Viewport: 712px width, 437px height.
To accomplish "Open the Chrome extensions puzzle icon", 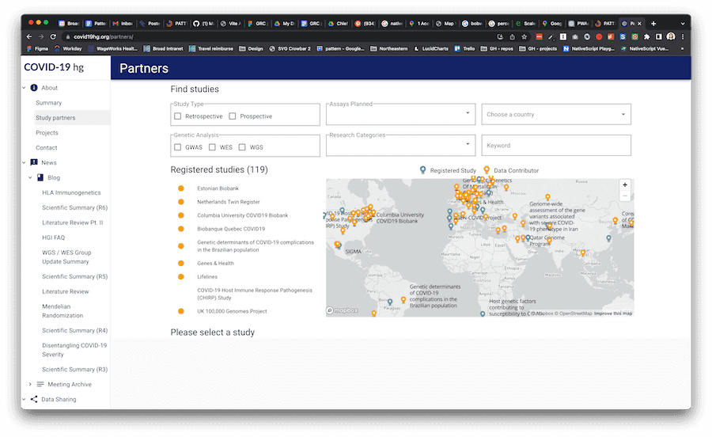I will click(647, 36).
